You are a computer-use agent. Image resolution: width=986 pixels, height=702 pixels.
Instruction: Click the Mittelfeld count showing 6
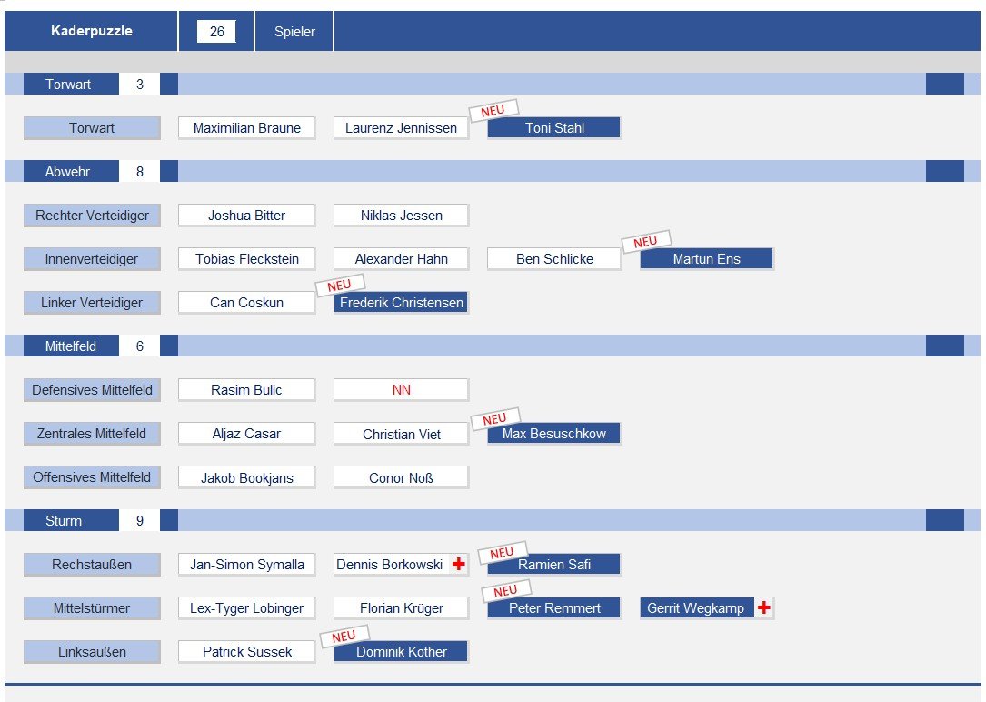point(140,346)
